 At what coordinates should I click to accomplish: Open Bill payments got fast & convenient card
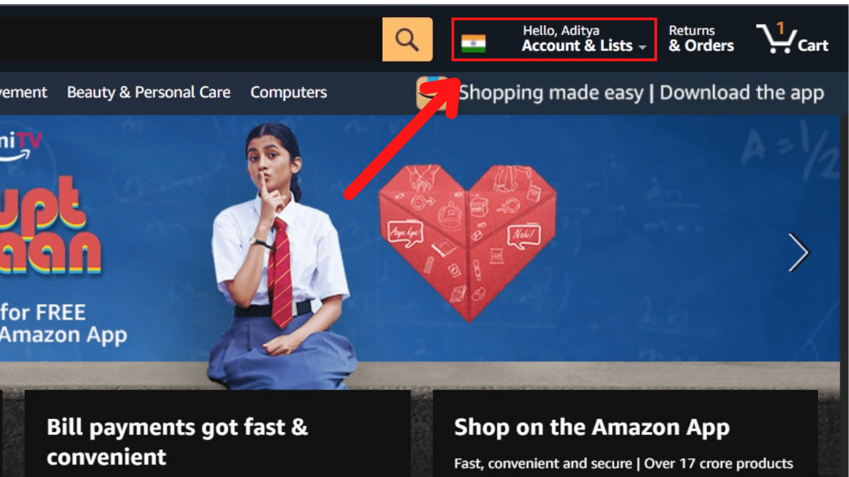(x=218, y=433)
